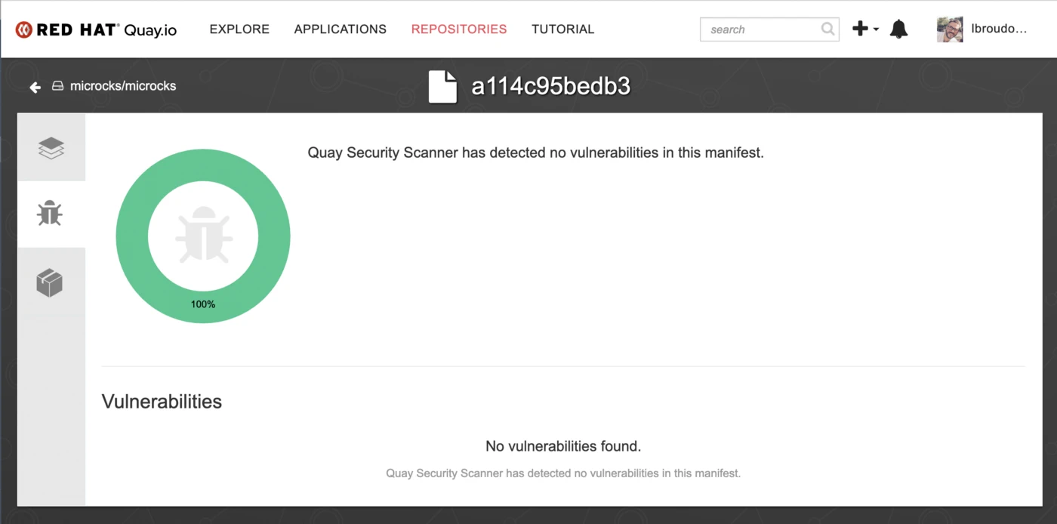Click the search magnifier icon

827,29
